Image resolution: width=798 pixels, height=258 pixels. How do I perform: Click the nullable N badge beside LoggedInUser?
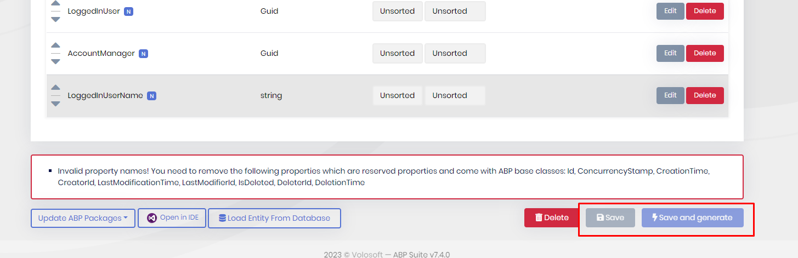pyautogui.click(x=128, y=12)
